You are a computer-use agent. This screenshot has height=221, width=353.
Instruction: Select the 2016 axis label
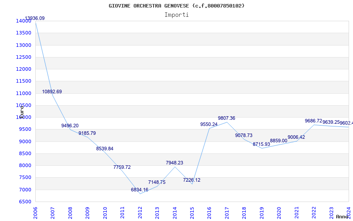tap(209, 213)
